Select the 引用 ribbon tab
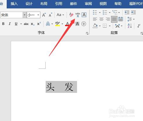 pyautogui.click(x=59, y=4)
